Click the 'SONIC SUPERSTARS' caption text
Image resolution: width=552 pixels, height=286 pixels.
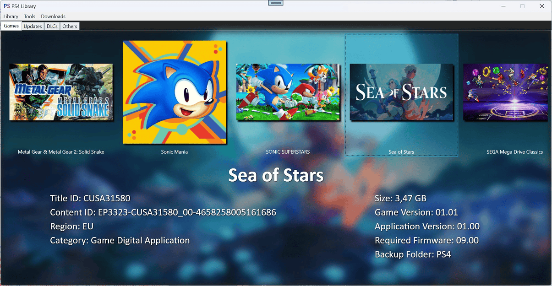click(288, 152)
